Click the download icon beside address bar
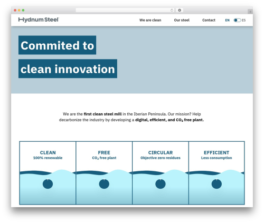Image resolution: width=264 pixels, height=223 pixels. [180, 10]
